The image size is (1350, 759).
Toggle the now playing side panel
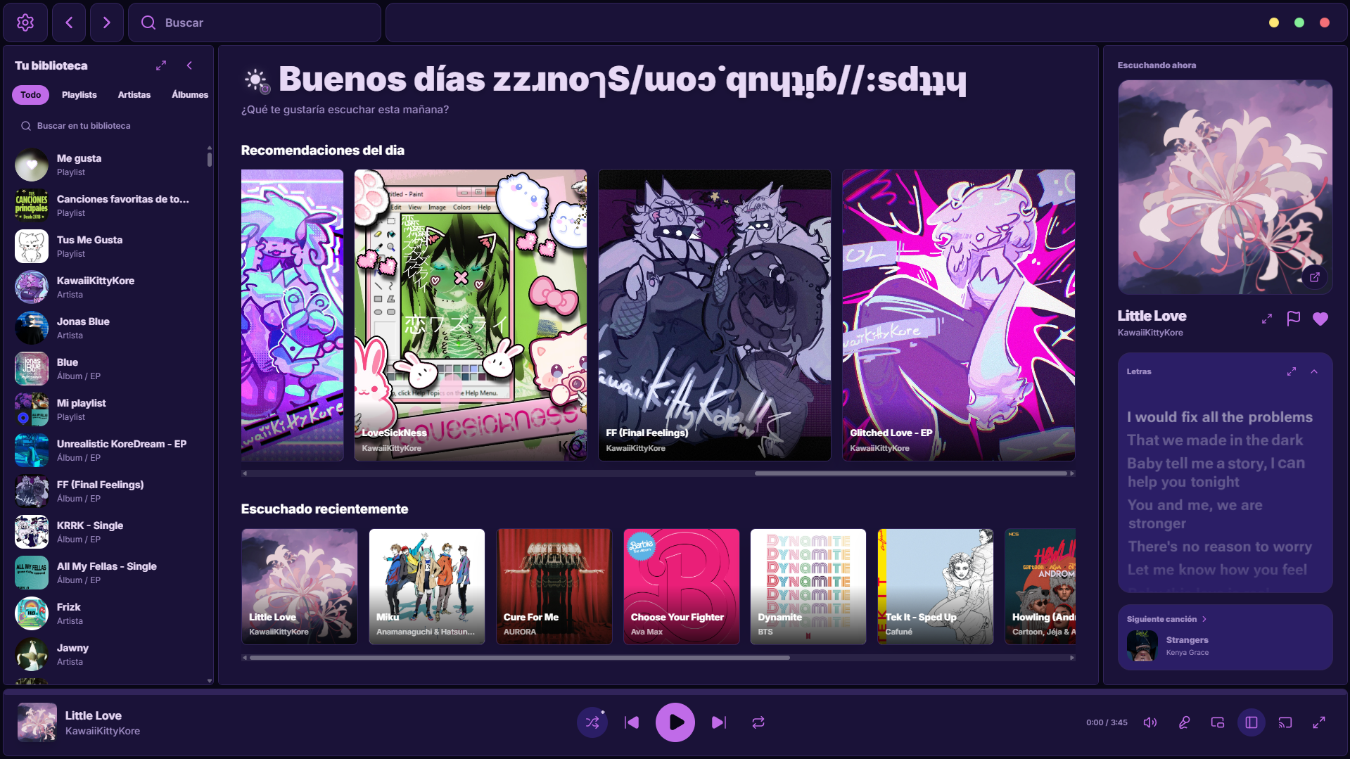point(1252,722)
